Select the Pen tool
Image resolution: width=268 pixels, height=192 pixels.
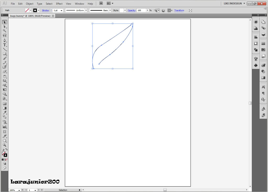click(4, 40)
